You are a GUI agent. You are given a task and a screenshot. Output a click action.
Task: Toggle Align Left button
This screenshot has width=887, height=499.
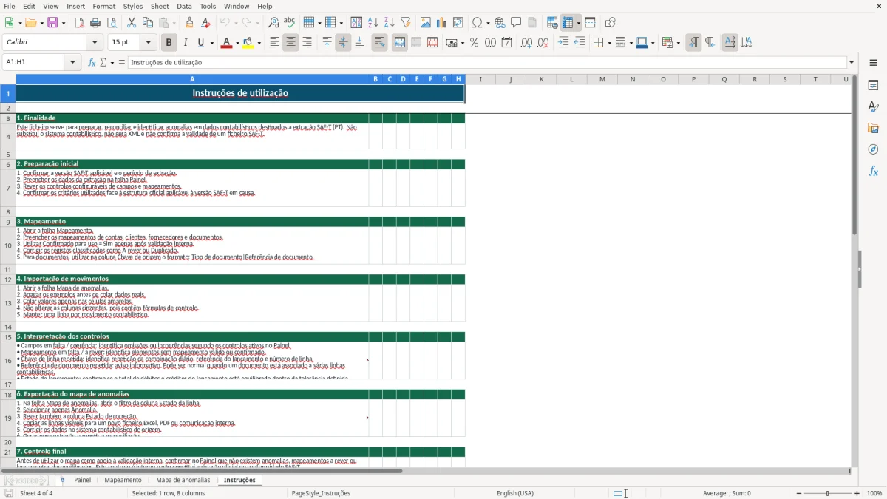(274, 43)
